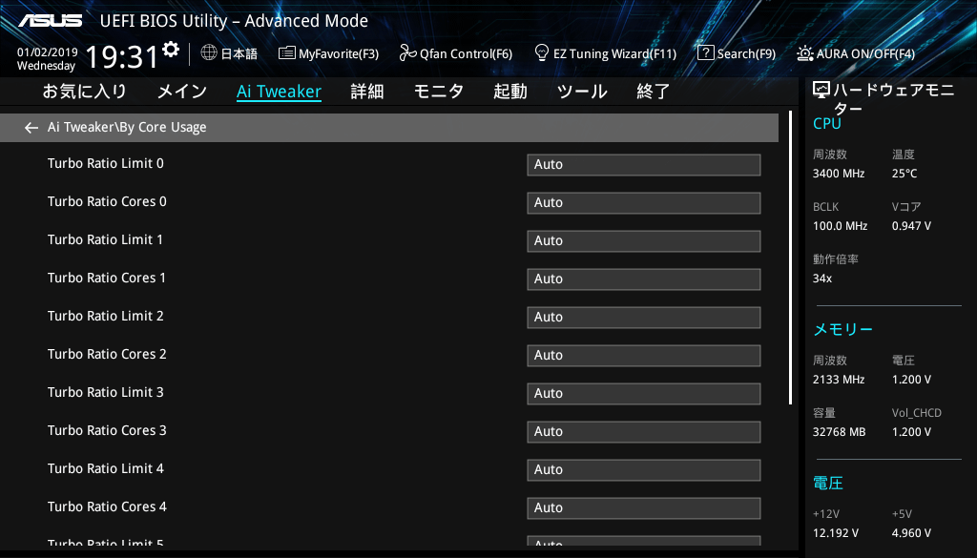Click the Turbo Ratio Limit 2 value field
Screen dimensions: 977x558
(x=644, y=318)
